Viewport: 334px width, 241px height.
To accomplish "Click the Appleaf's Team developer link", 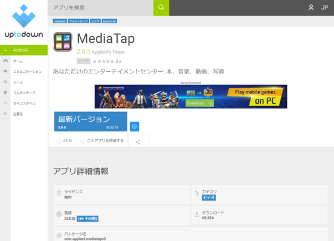I will coord(108,52).
